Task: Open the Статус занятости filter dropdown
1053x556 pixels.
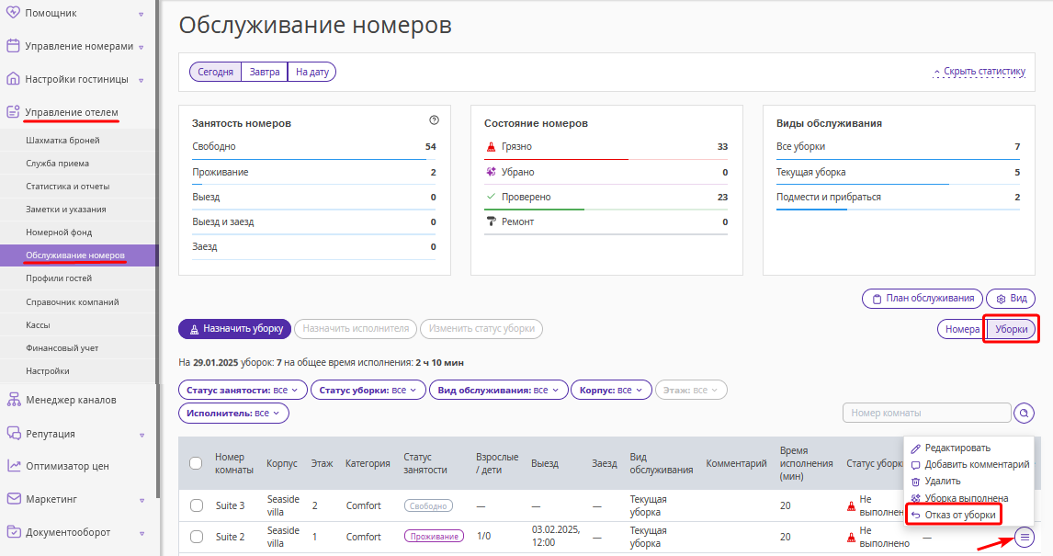Action: [243, 391]
